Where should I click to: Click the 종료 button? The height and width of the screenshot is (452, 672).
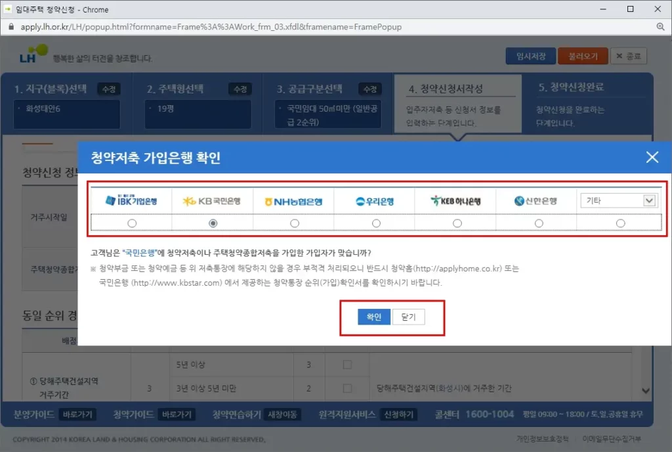coord(628,56)
